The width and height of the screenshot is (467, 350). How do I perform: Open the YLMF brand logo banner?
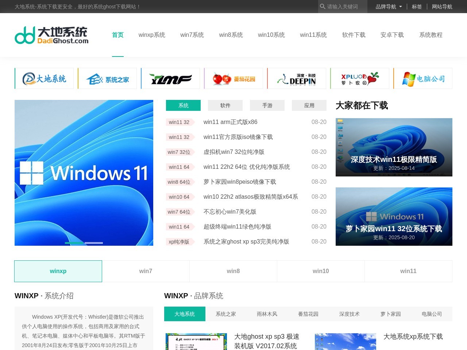pyautogui.click(x=170, y=78)
